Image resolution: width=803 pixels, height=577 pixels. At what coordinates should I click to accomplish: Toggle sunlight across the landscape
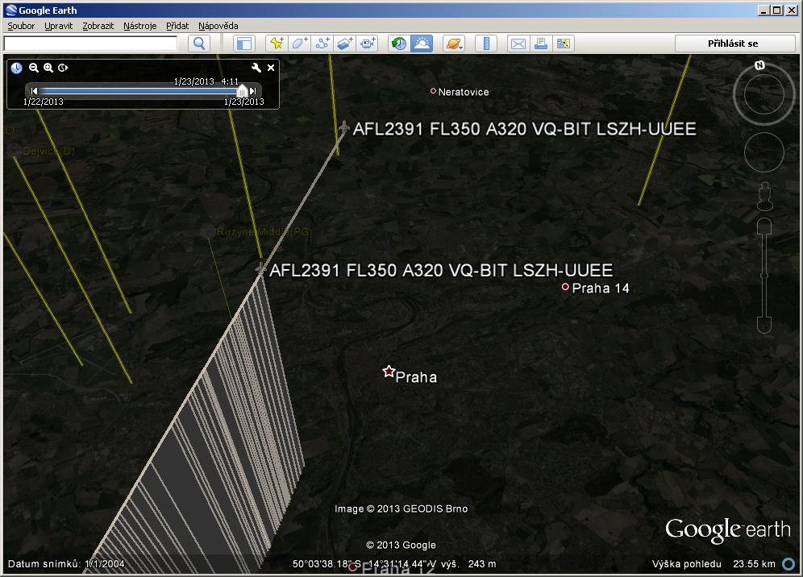pos(422,44)
